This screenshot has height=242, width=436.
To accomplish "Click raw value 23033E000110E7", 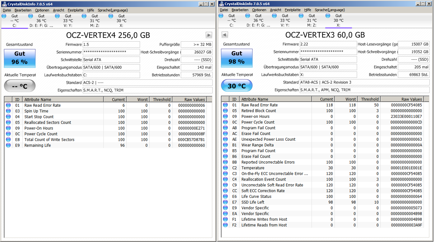I will (406, 116).
